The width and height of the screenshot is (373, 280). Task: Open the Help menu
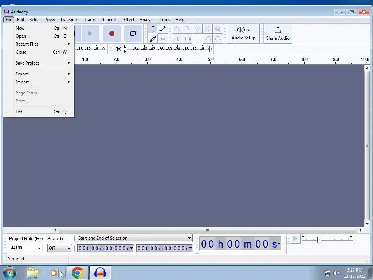[180, 20]
